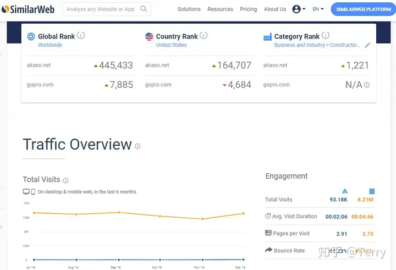396x270 pixels.
Task: Expand the EN language dropdown
Action: 318,9
